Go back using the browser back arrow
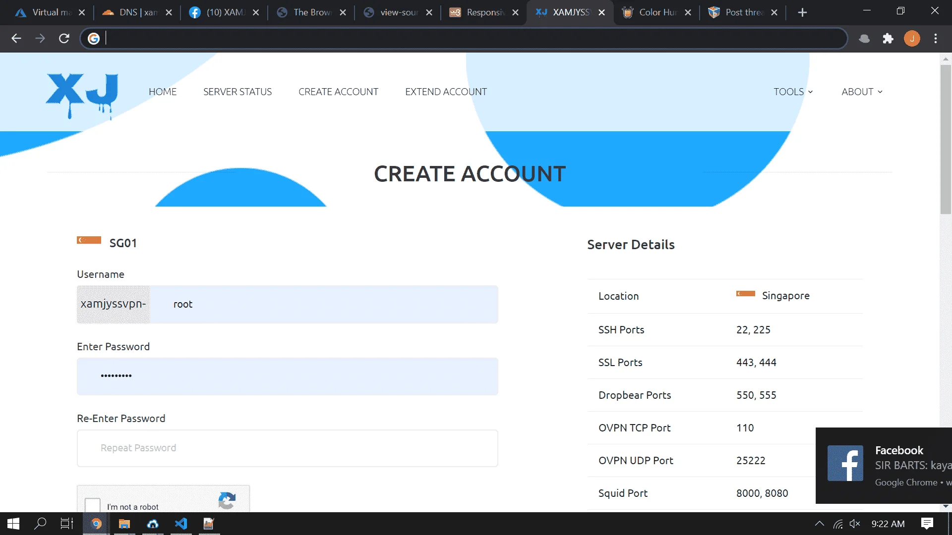This screenshot has width=952, height=535. 16,38
